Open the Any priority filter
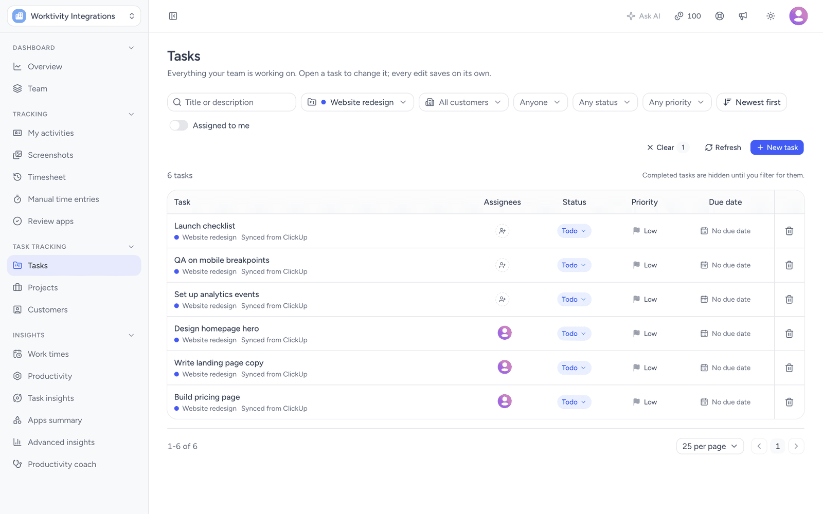 point(677,102)
